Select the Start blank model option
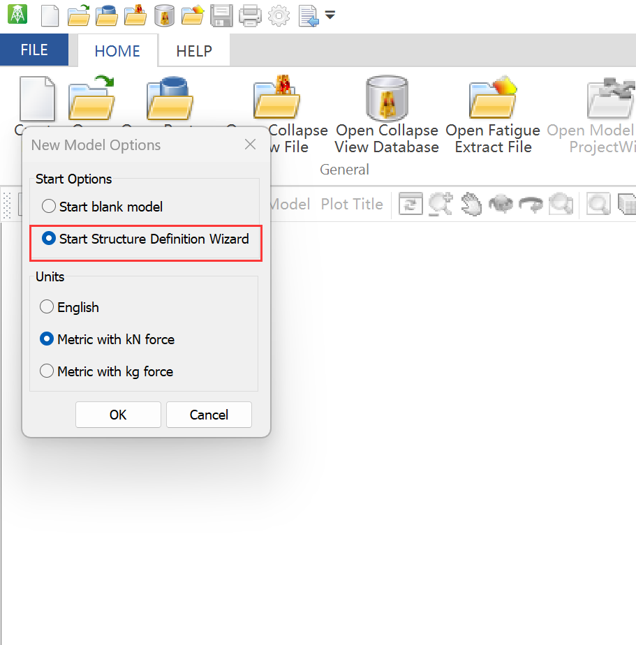 click(x=48, y=207)
